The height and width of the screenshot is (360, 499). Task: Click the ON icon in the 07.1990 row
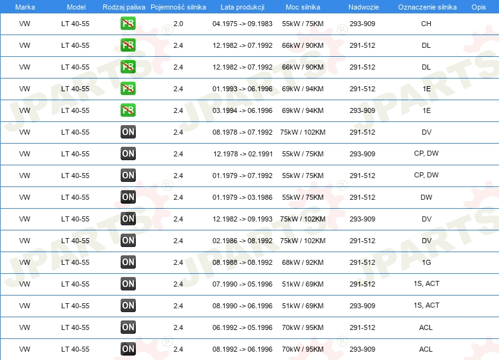128,283
